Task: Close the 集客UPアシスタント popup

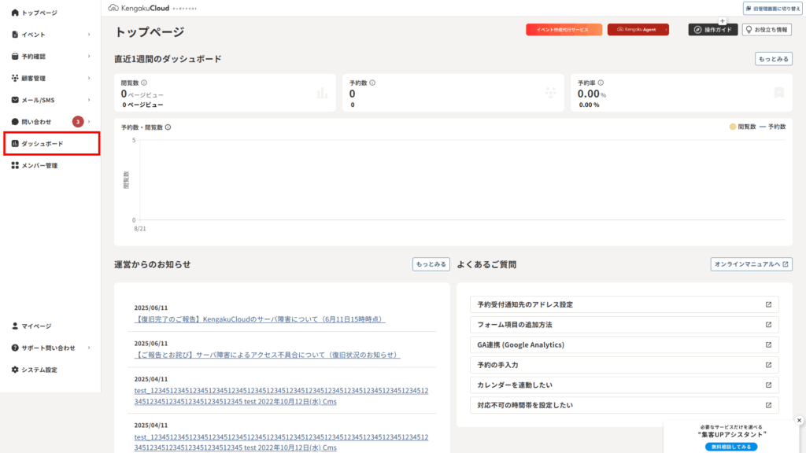Action: tap(800, 421)
